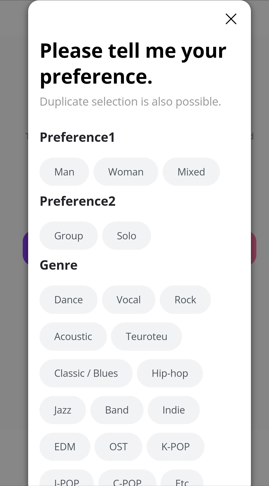Choose the Woman preference option
The width and height of the screenshot is (269, 486).
[126, 172]
